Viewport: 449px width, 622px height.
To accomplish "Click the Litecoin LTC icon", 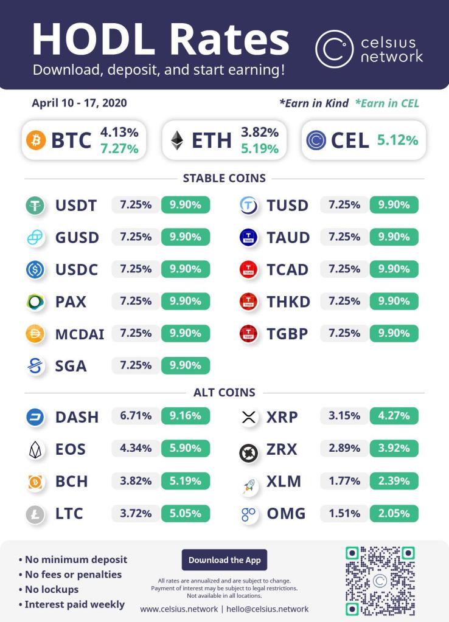I will point(35,514).
